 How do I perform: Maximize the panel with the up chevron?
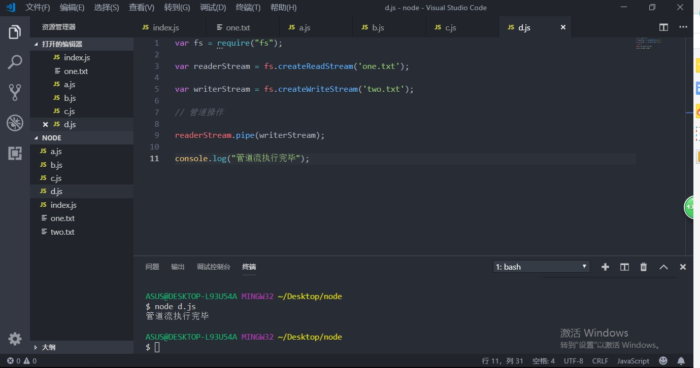coord(663,267)
